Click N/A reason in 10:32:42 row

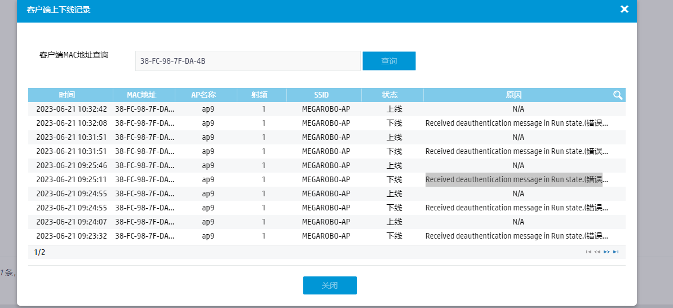click(x=519, y=109)
